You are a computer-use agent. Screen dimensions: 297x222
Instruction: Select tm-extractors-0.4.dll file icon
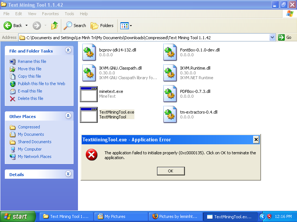pos(170,114)
